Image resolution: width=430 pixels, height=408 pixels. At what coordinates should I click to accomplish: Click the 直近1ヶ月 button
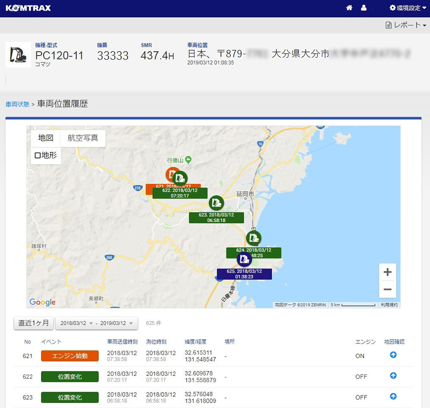tap(34, 323)
